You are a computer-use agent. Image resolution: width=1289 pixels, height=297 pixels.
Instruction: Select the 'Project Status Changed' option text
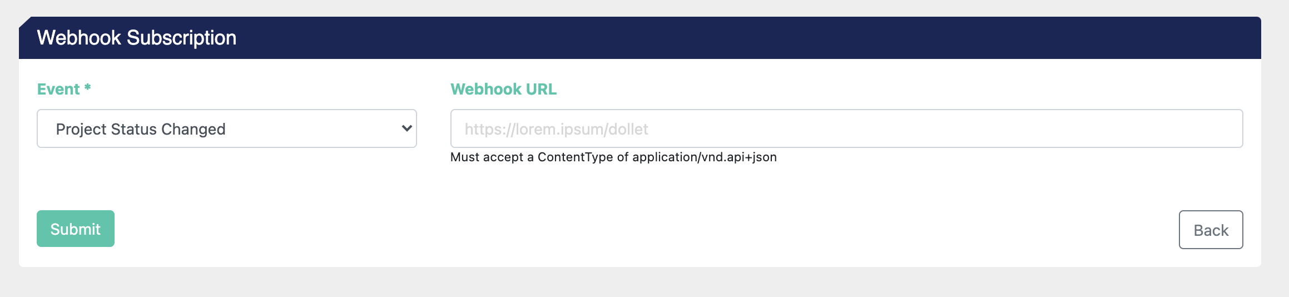pyautogui.click(x=141, y=129)
